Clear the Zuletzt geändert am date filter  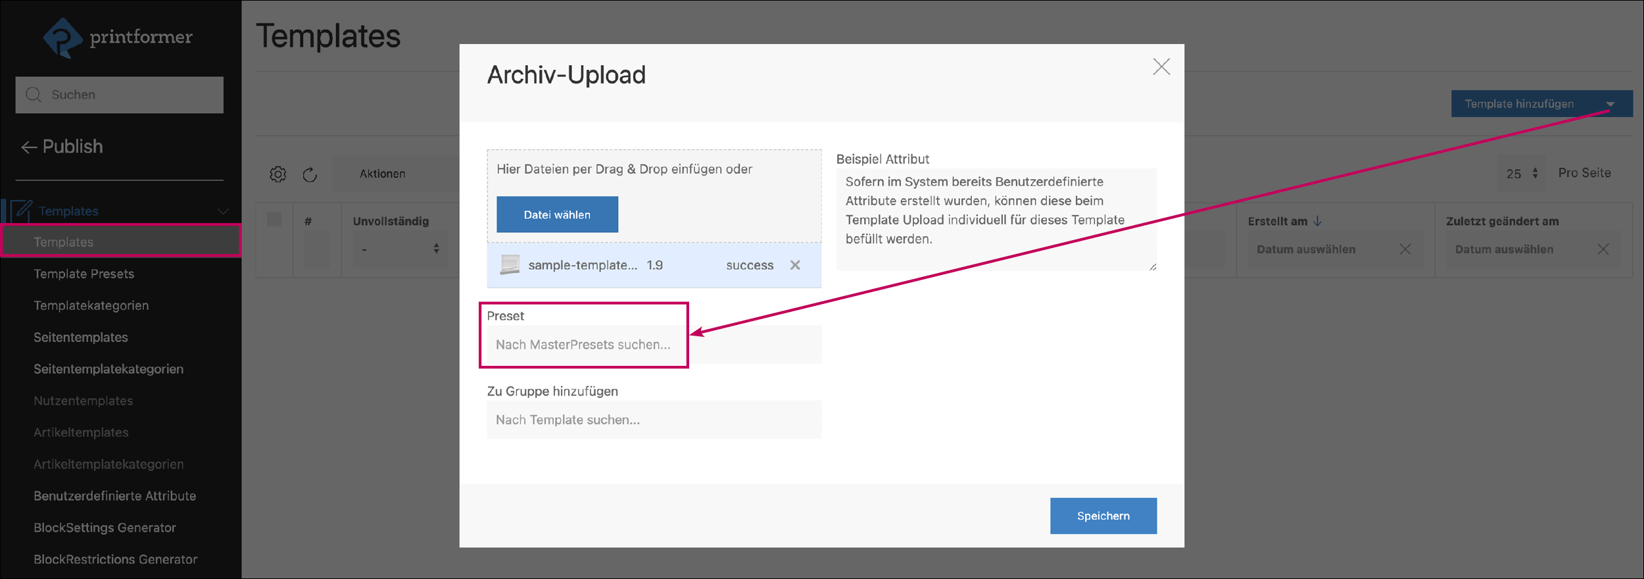coord(1603,249)
